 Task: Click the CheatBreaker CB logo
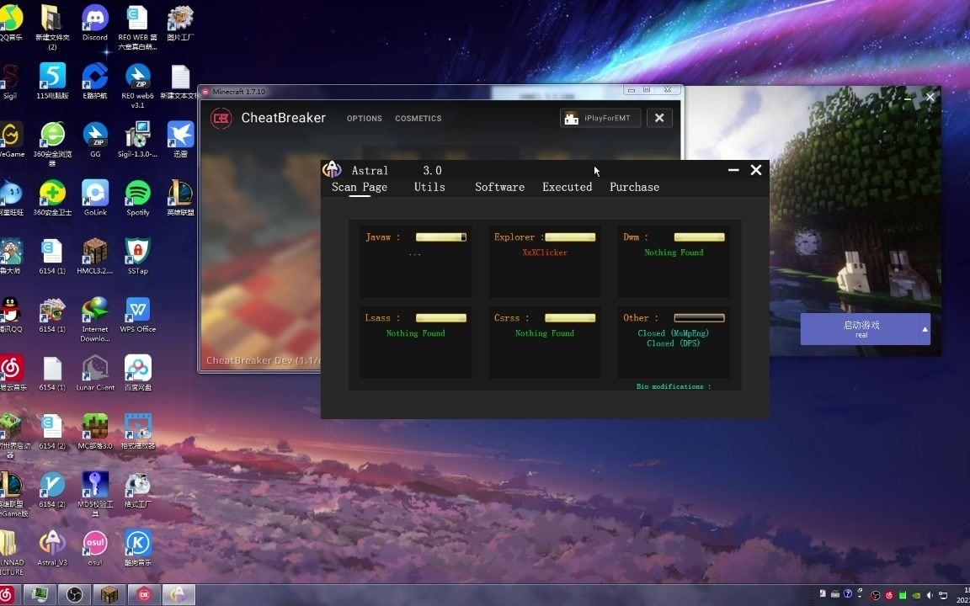[221, 118]
